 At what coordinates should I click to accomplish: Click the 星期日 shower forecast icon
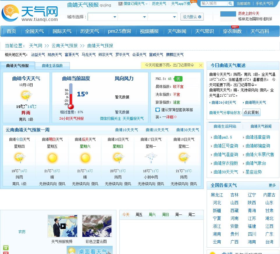pyautogui.click(x=118, y=158)
